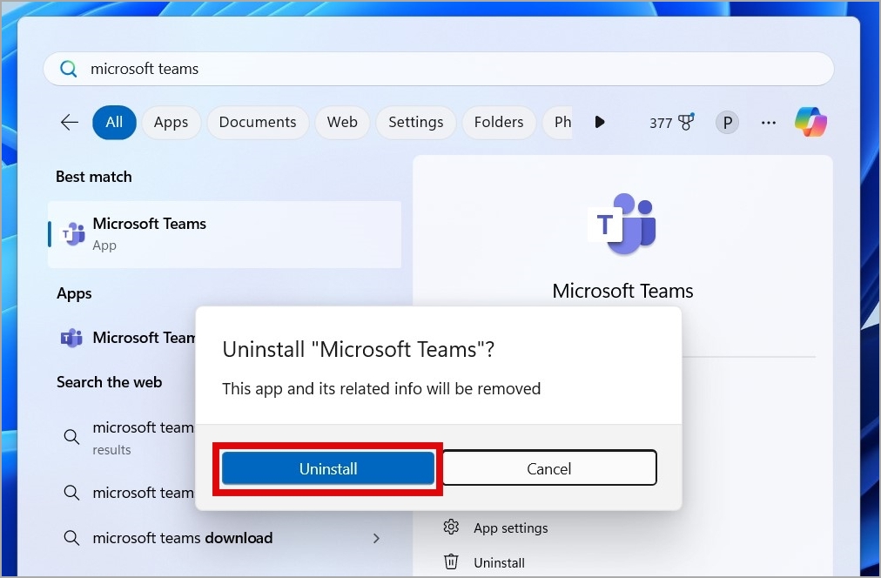Select second microsoft teams web suggestion
Image resolution: width=881 pixels, height=578 pixels.
pyautogui.click(x=128, y=493)
